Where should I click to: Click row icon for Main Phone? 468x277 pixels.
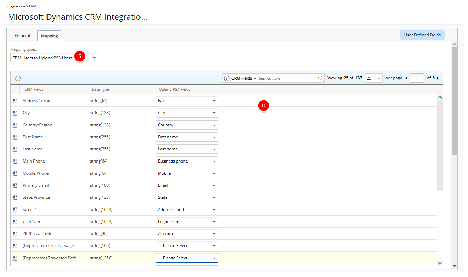[x=15, y=161]
